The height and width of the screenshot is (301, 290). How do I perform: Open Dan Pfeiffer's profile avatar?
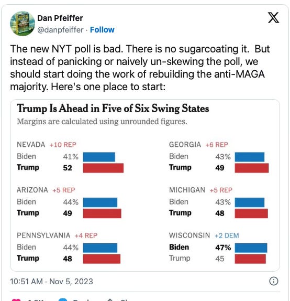tap(23, 24)
